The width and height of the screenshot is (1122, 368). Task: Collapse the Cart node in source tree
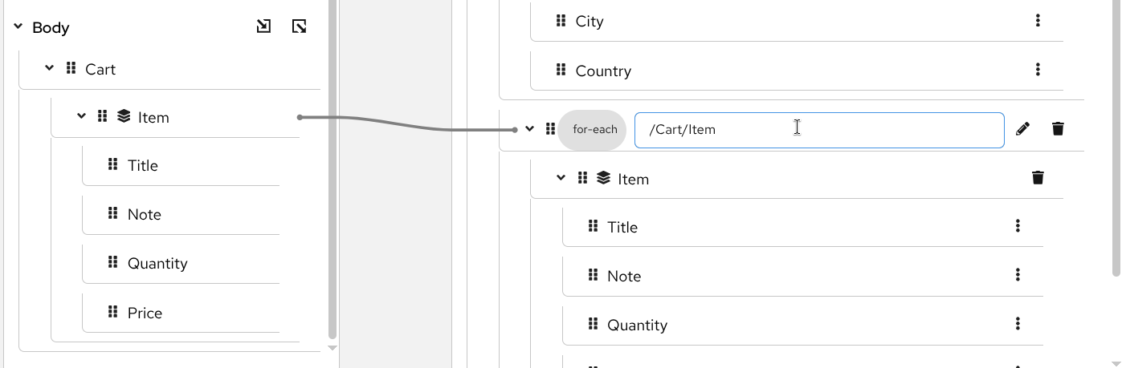[49, 69]
